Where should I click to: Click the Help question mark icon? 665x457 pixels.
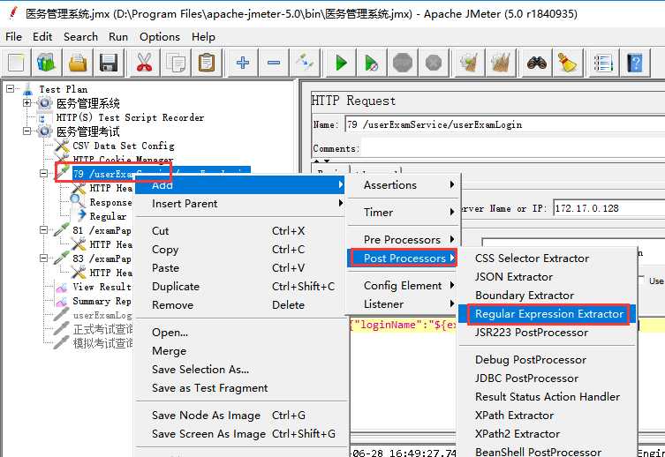[635, 64]
